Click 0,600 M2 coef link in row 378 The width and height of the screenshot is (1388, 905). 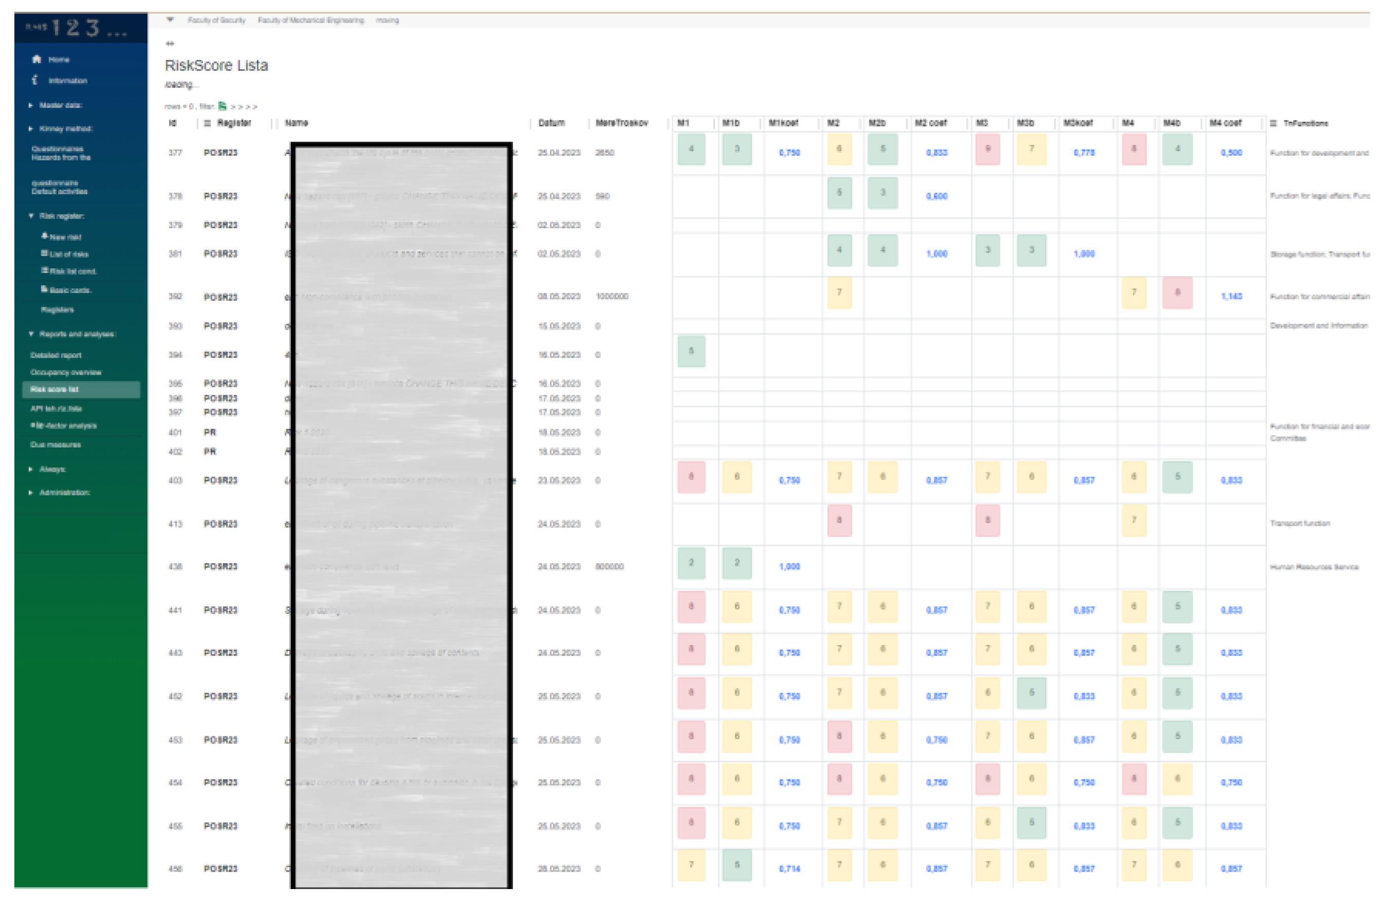click(937, 196)
